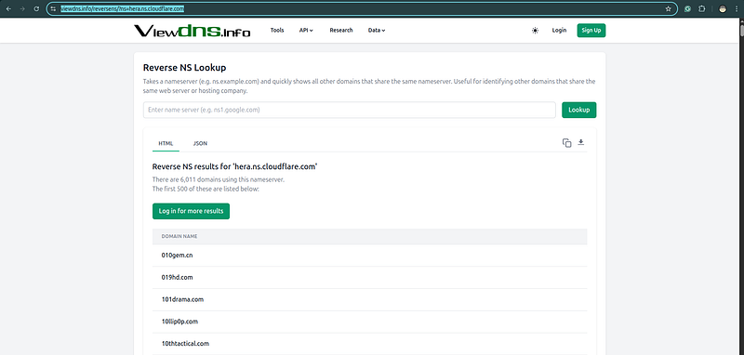The image size is (744, 355).
Task: Click the browser address bar URL
Action: point(123,8)
